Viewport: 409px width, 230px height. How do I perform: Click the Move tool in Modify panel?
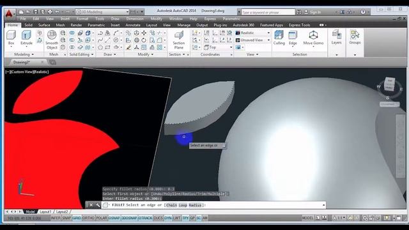pyautogui.click(x=144, y=33)
